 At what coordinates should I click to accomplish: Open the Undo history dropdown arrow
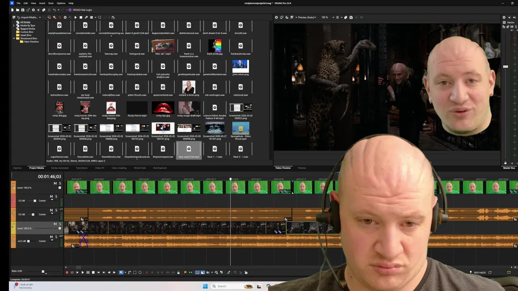coord(58,10)
